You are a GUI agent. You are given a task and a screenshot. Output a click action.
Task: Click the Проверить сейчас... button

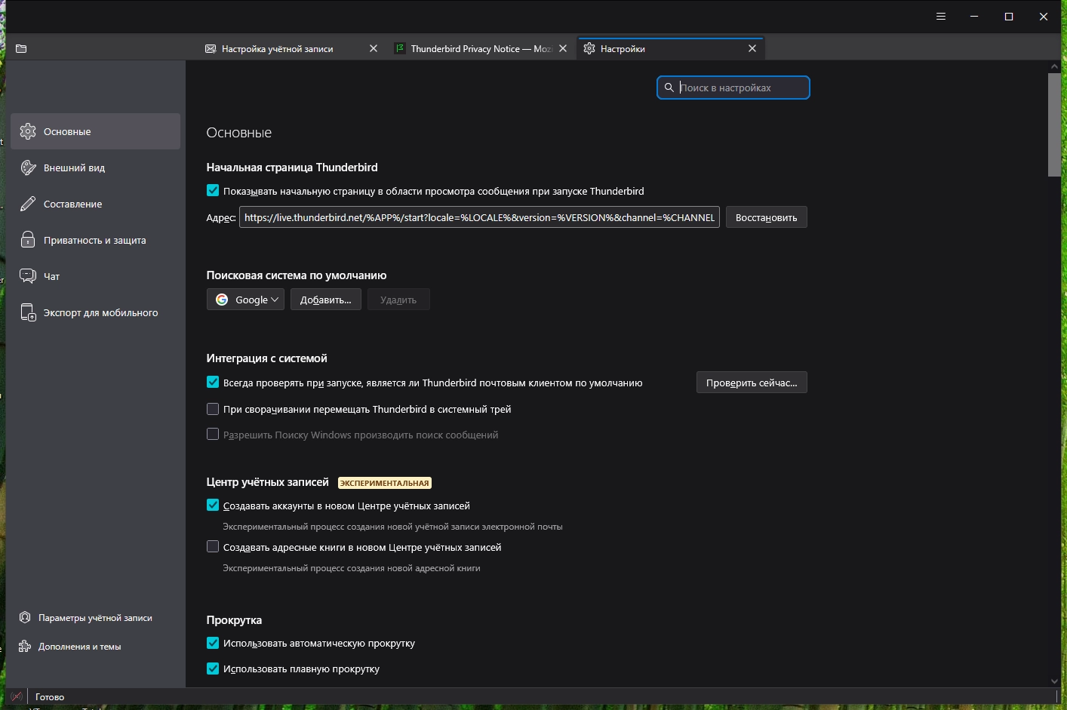(x=752, y=383)
